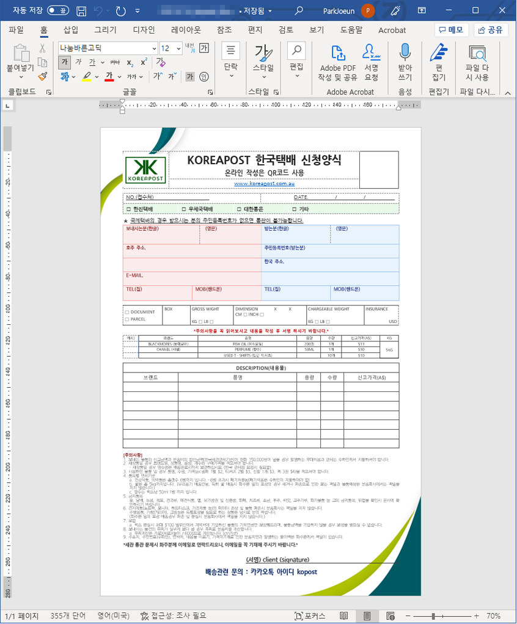The height and width of the screenshot is (624, 517).
Task: Toggle Bold (굵게) formatting
Action: pos(65,62)
